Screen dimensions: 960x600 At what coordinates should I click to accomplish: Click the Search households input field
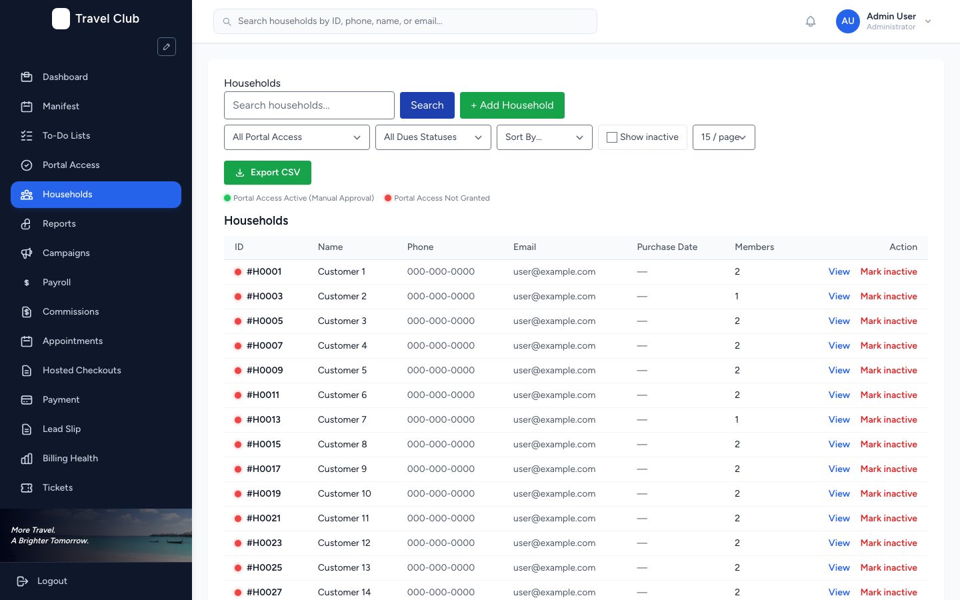(309, 105)
